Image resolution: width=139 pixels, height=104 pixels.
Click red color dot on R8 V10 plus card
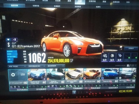click(x=85, y=78)
